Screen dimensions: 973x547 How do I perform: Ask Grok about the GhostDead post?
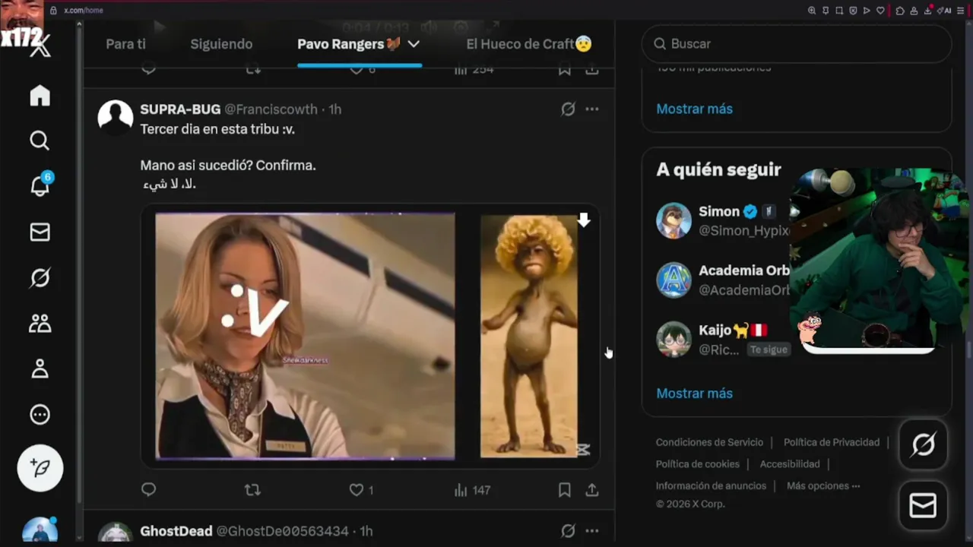click(568, 531)
